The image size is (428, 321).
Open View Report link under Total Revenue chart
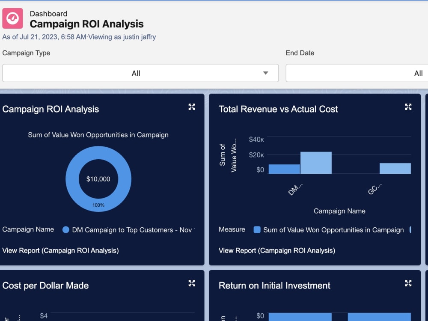click(x=277, y=250)
